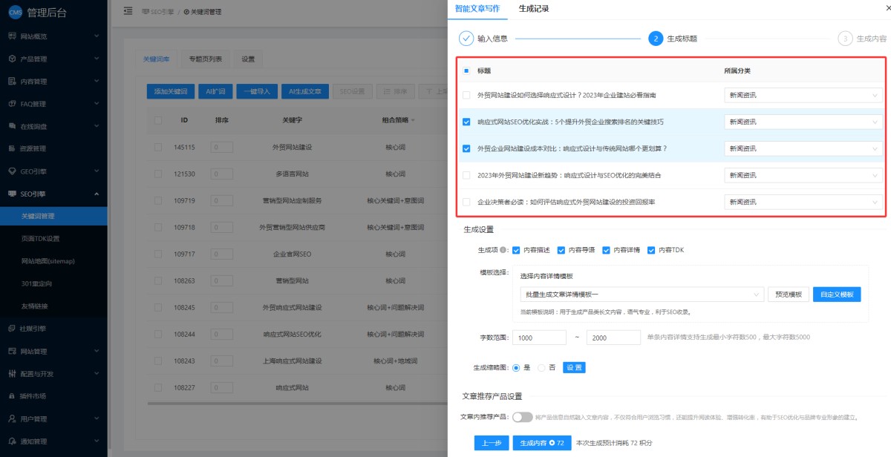Uncheck the 内容TDK generation option

[651, 250]
